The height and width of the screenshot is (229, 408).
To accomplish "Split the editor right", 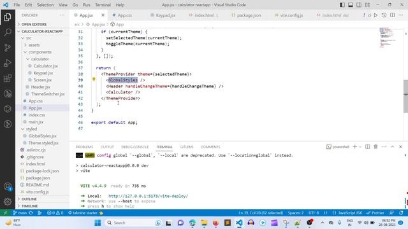I will (393, 15).
